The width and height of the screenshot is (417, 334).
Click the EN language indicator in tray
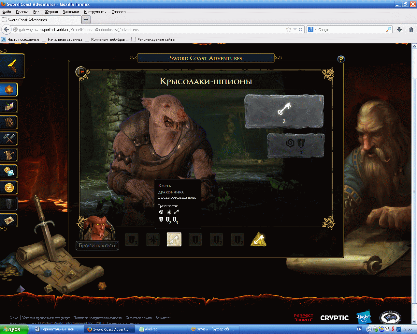point(359,329)
